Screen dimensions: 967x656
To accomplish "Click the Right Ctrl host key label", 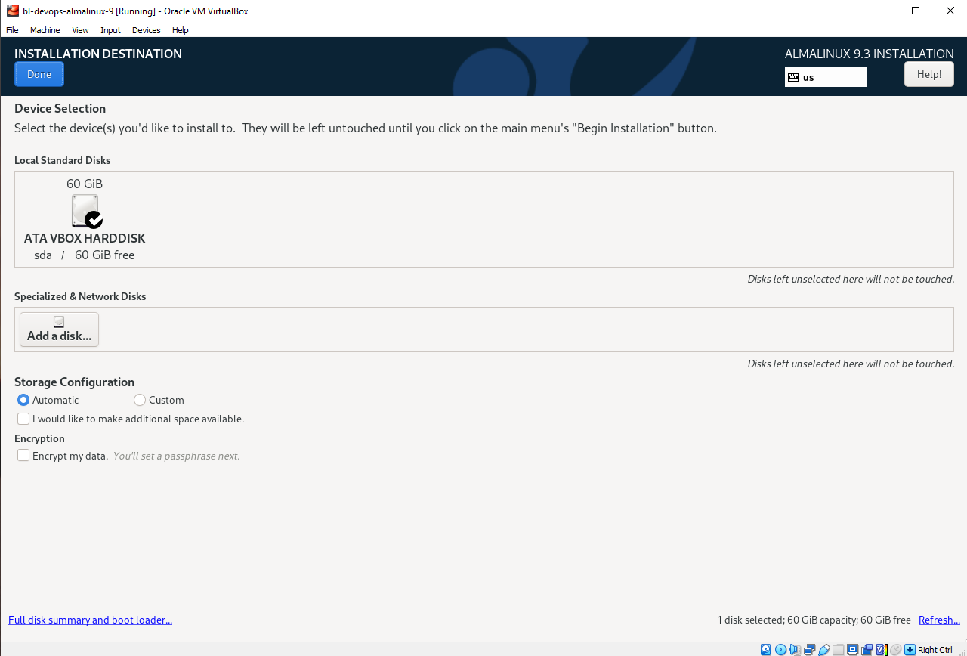I will coord(935,650).
